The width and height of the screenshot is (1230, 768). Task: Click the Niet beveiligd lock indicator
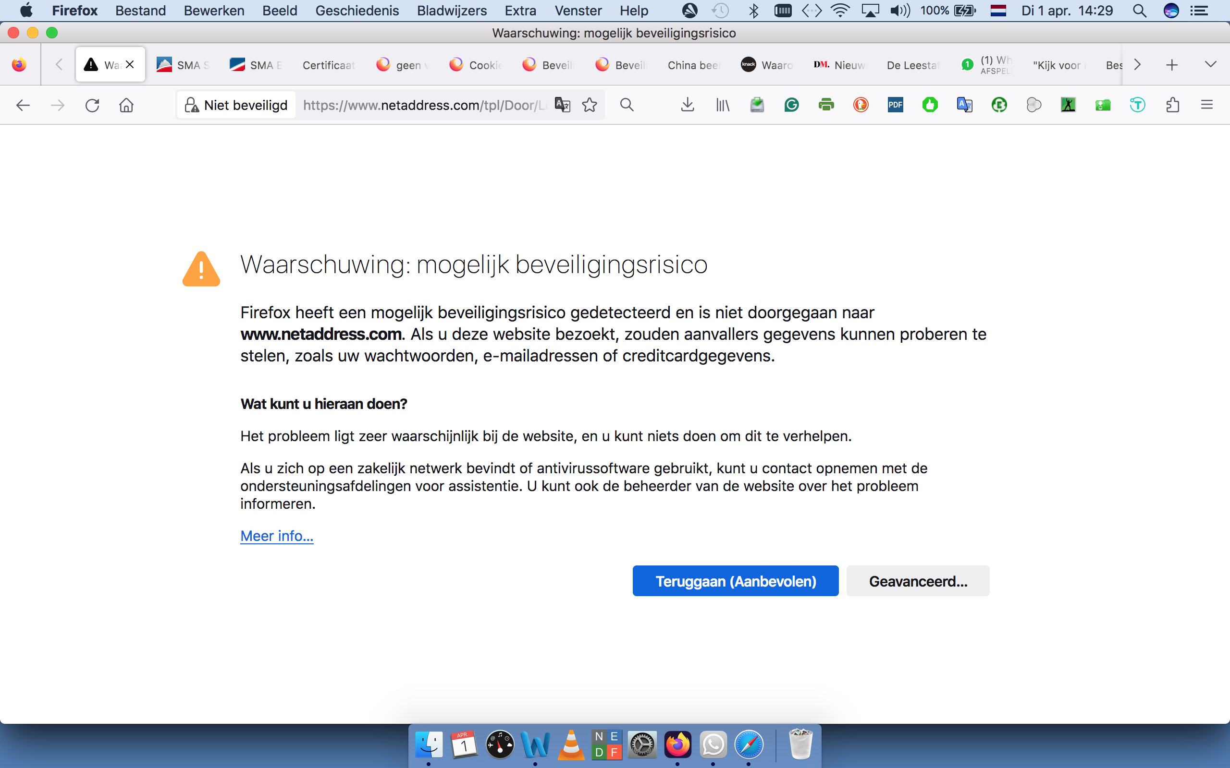tap(236, 105)
